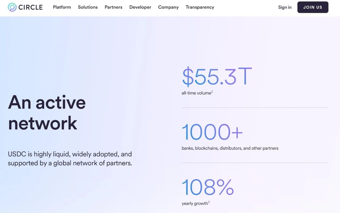
Task: Open footnote 3 beside yearly growth
Action: 209,202
